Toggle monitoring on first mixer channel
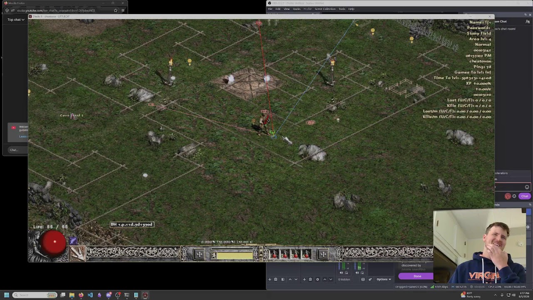This screenshot has height=300, width=533. [346, 273]
